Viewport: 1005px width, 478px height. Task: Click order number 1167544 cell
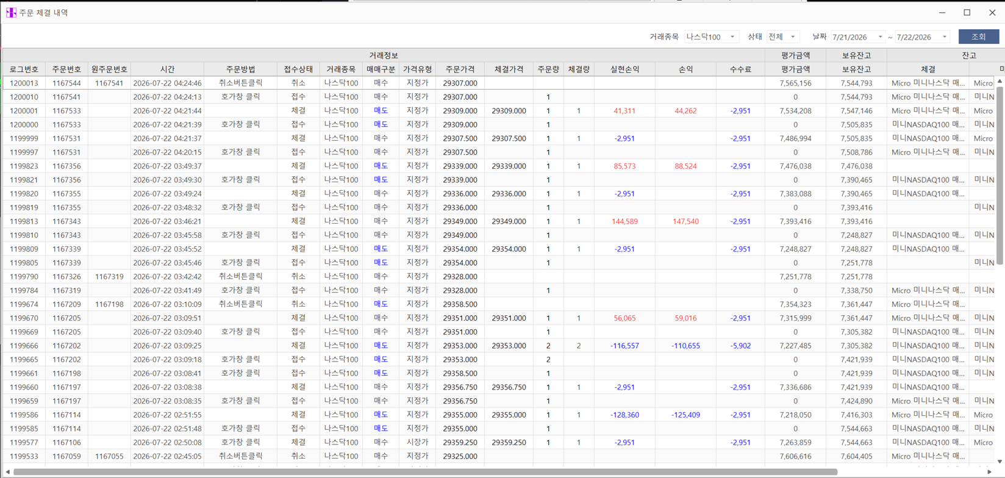pyautogui.click(x=67, y=83)
